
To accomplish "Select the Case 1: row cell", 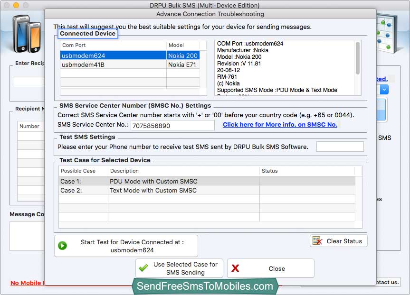I will pos(83,181).
